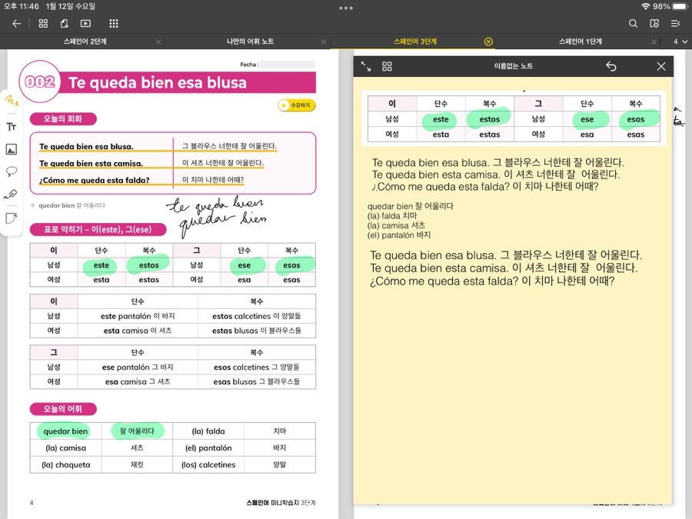The image size is (692, 519).
Task: Tap the '(la) chaqueta' vocabulary cell
Action: [x=66, y=464]
